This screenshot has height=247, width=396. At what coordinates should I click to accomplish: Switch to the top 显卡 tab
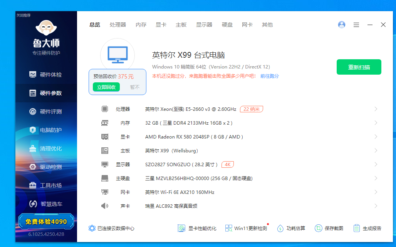click(x=161, y=25)
